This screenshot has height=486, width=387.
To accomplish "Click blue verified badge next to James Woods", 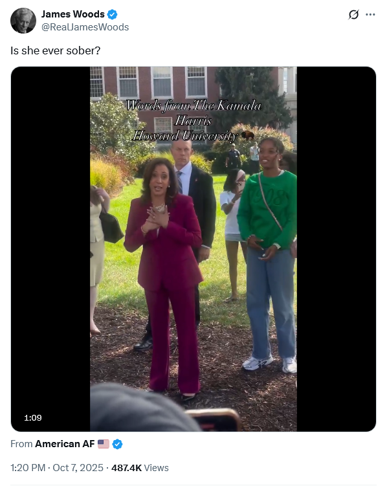I will coord(112,14).
